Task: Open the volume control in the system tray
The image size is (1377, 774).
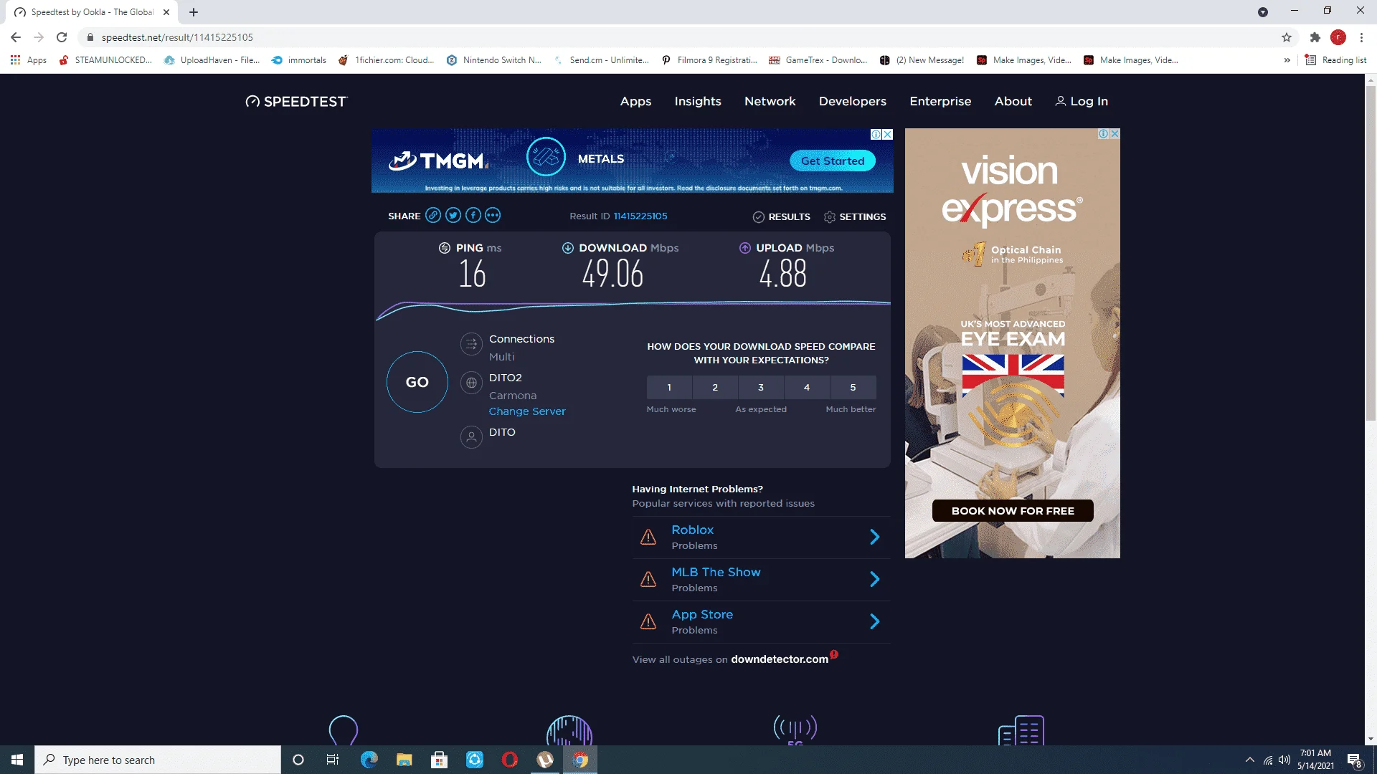Action: [x=1284, y=760]
